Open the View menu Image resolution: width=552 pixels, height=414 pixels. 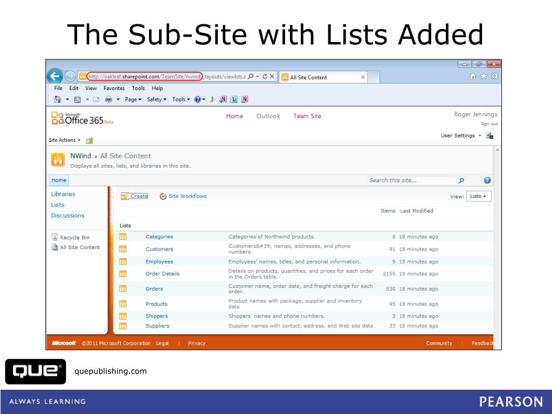pyautogui.click(x=91, y=88)
